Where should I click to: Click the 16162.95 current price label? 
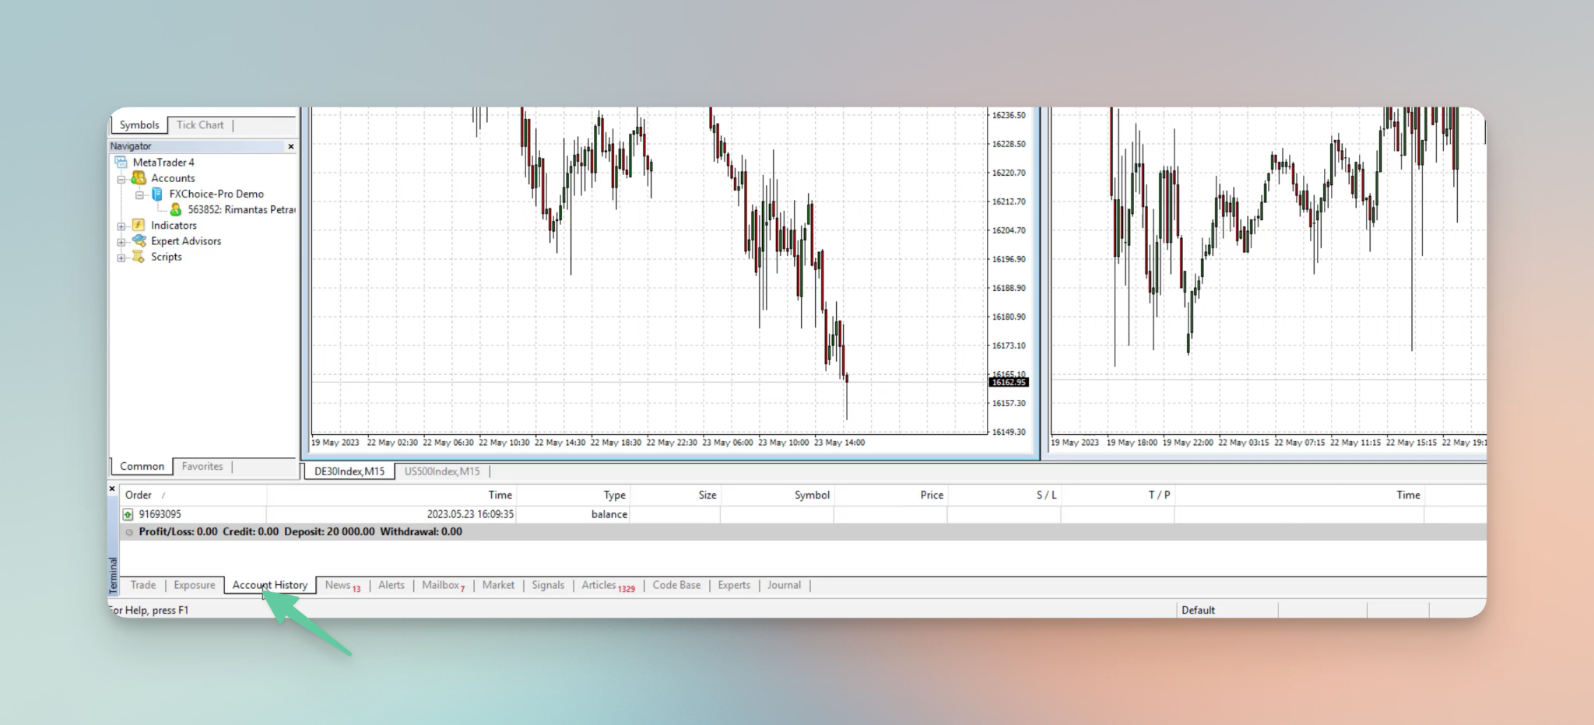click(1009, 382)
